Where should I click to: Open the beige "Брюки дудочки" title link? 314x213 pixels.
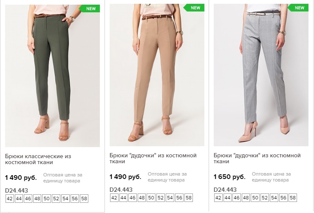click(153, 159)
